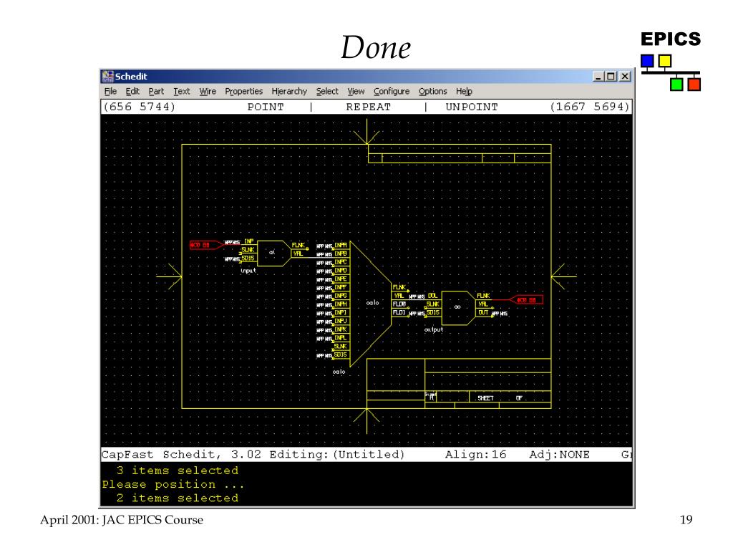
Task: Click the EPICS logo on the slide
Action: (670, 61)
